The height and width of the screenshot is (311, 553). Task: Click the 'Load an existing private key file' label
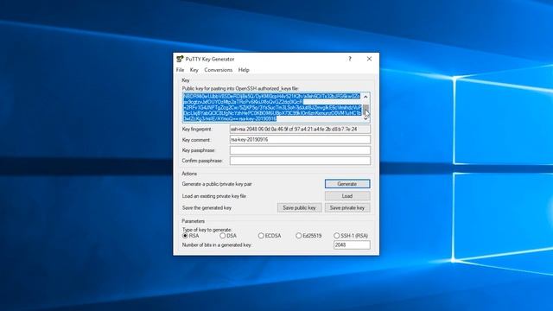214,196
